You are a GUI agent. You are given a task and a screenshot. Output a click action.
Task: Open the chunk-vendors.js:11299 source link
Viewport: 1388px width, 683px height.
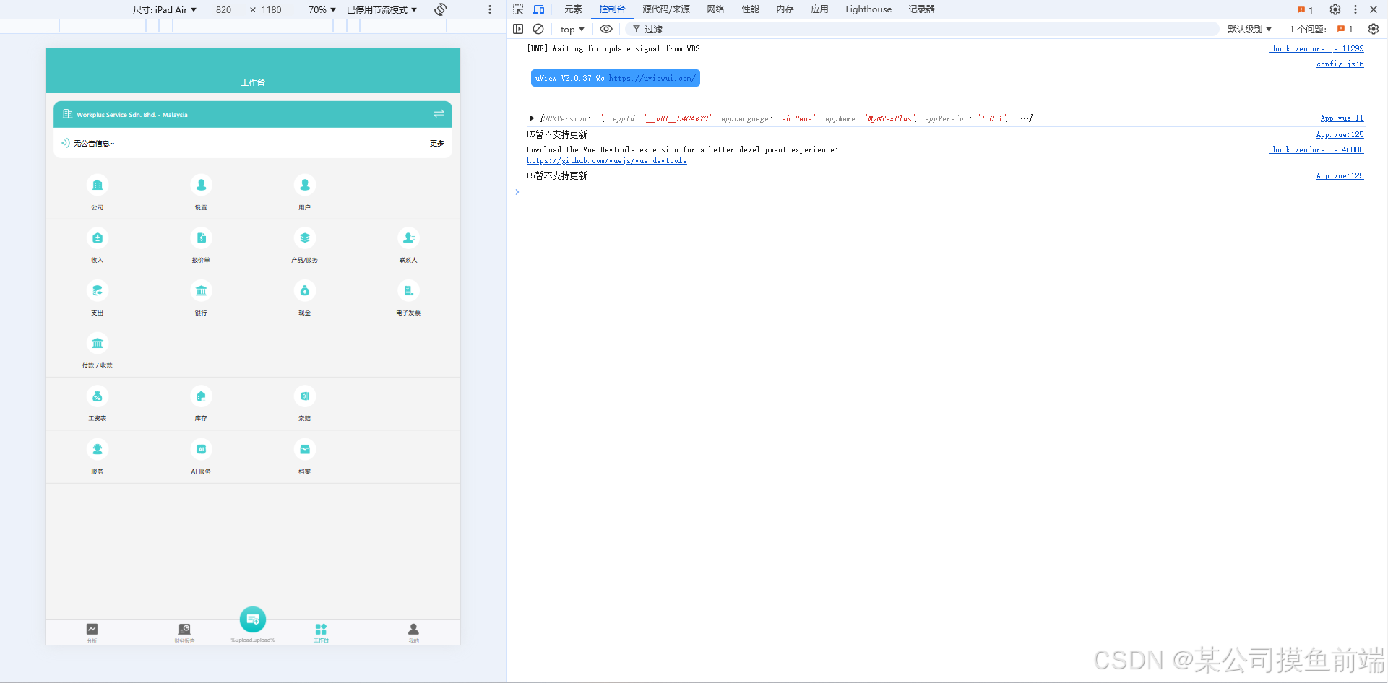point(1316,48)
